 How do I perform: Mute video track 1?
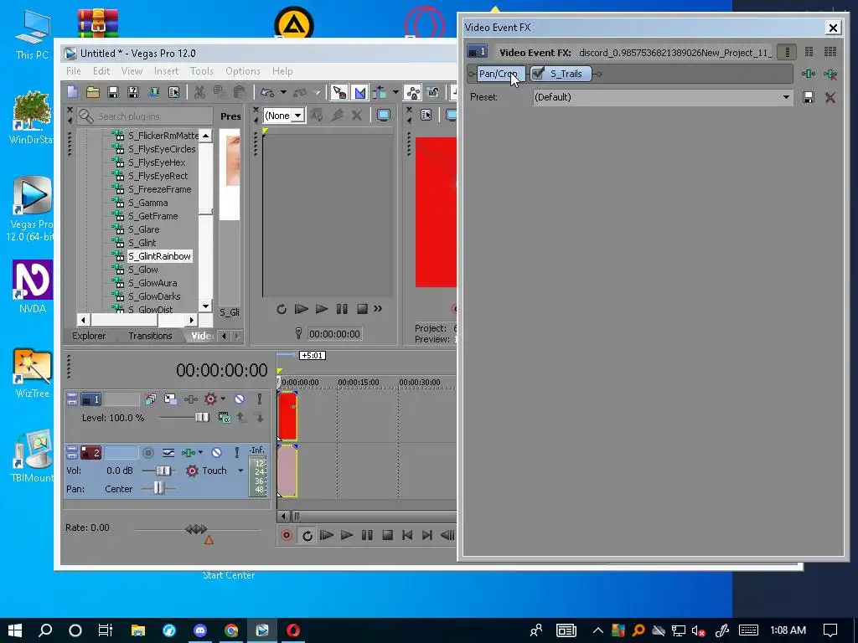pyautogui.click(x=239, y=399)
